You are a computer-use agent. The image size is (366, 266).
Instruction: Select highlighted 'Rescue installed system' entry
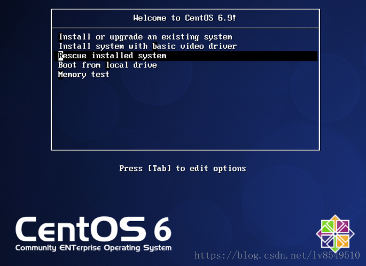click(185, 56)
